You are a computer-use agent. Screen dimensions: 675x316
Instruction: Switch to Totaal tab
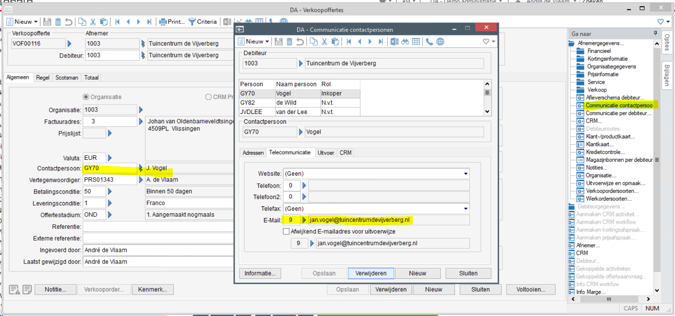(91, 78)
